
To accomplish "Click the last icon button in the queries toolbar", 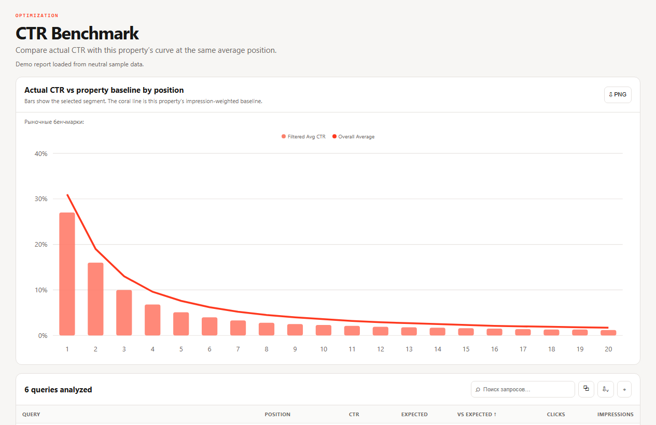I will coord(624,389).
